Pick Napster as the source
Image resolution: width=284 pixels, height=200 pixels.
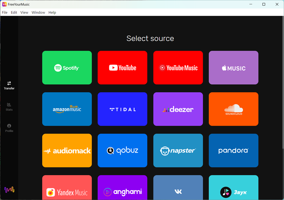(x=178, y=150)
